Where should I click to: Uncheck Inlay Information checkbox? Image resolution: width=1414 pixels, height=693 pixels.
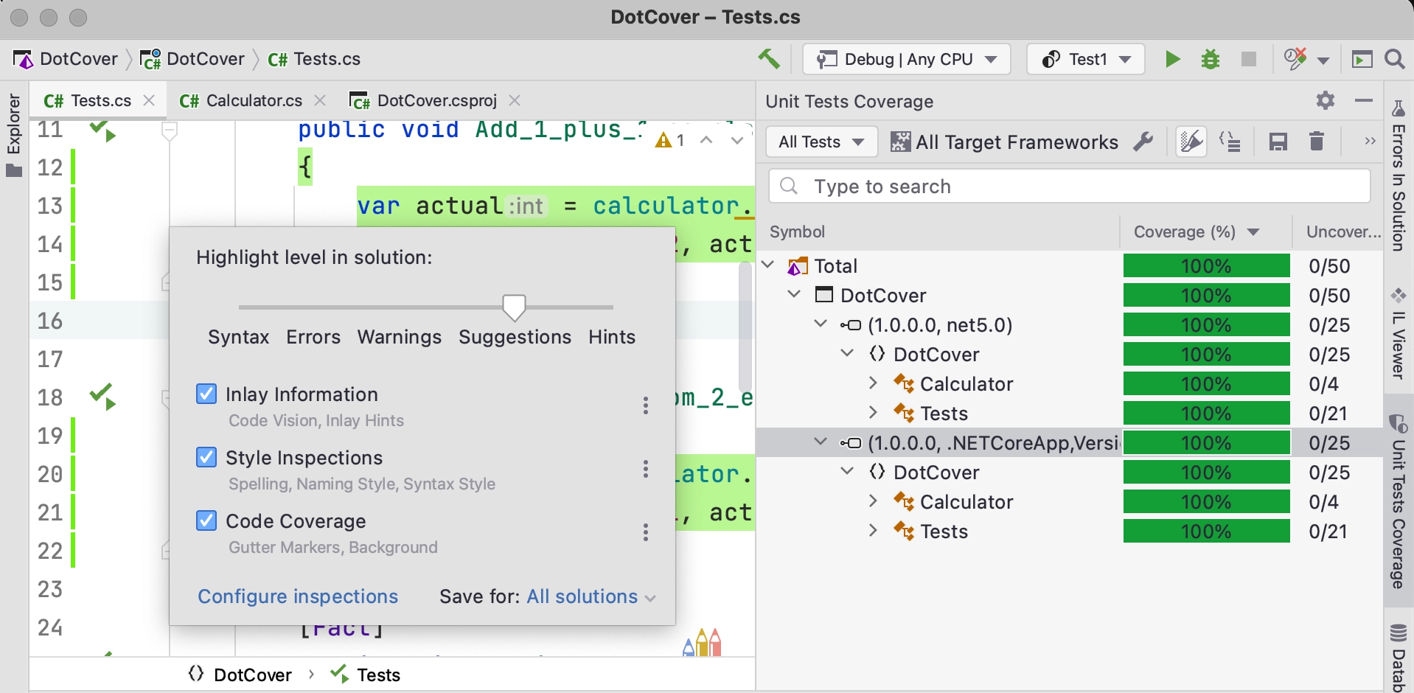pos(206,394)
